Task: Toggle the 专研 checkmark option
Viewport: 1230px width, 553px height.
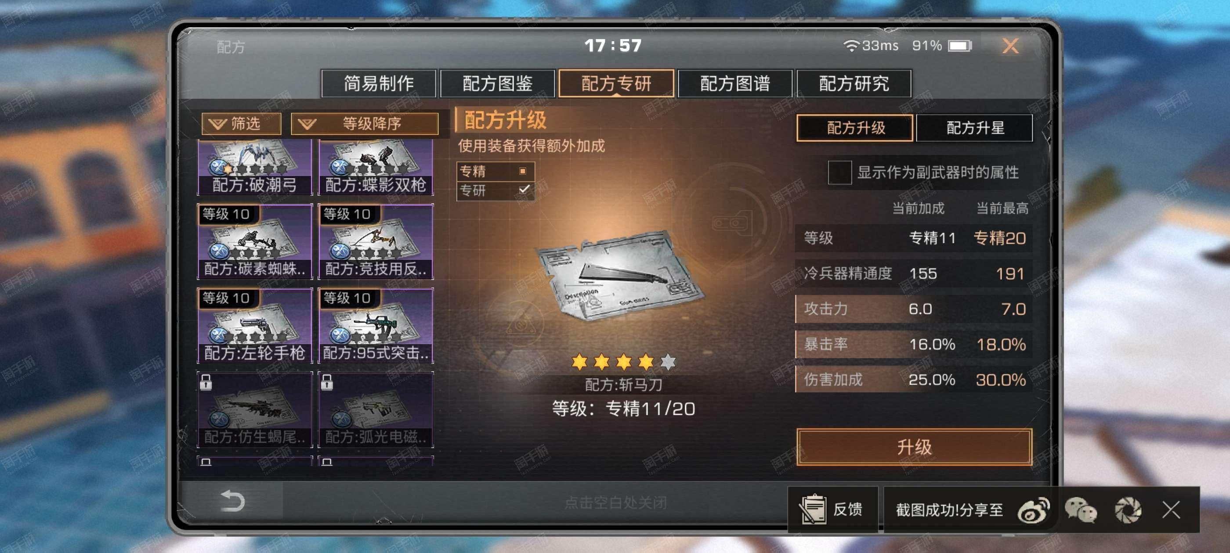Action: point(496,190)
